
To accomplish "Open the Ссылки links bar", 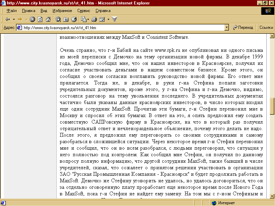I will tap(266, 28).
